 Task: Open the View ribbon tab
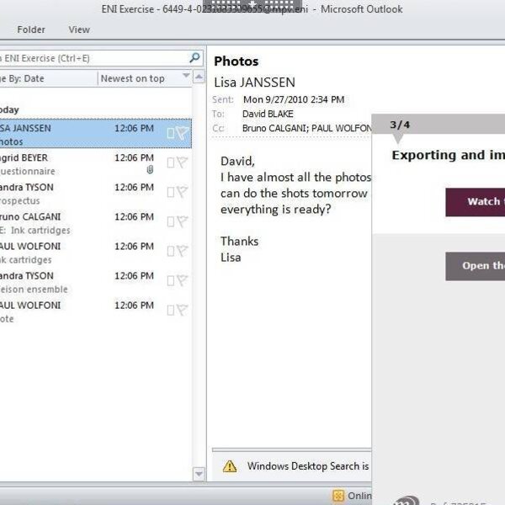coord(79,29)
